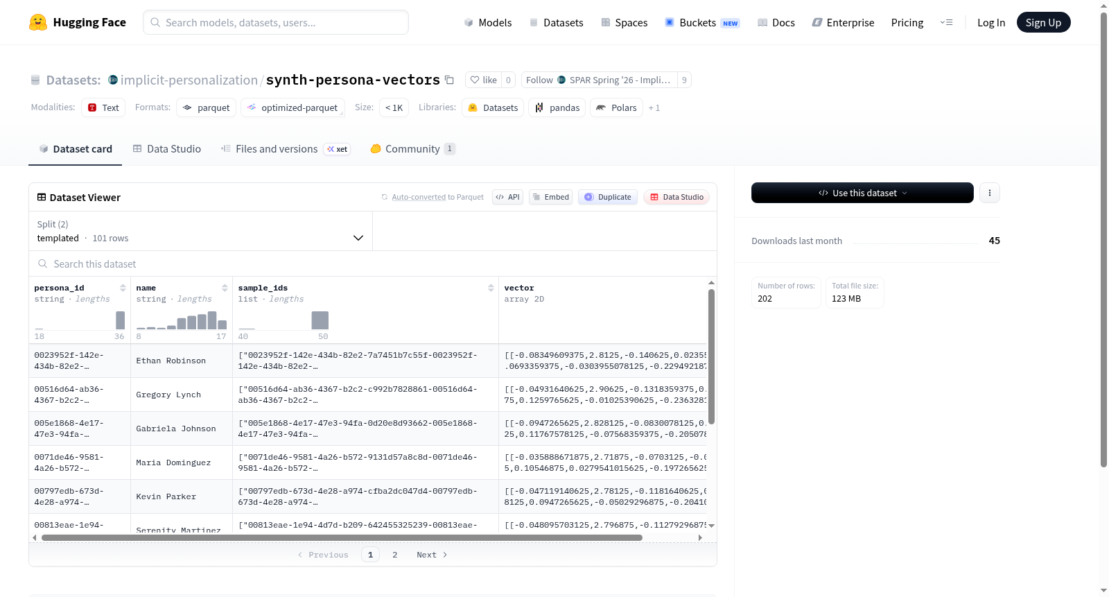Click the table vertical scrollbar
The width and height of the screenshot is (1109, 597).
[x=711, y=357]
